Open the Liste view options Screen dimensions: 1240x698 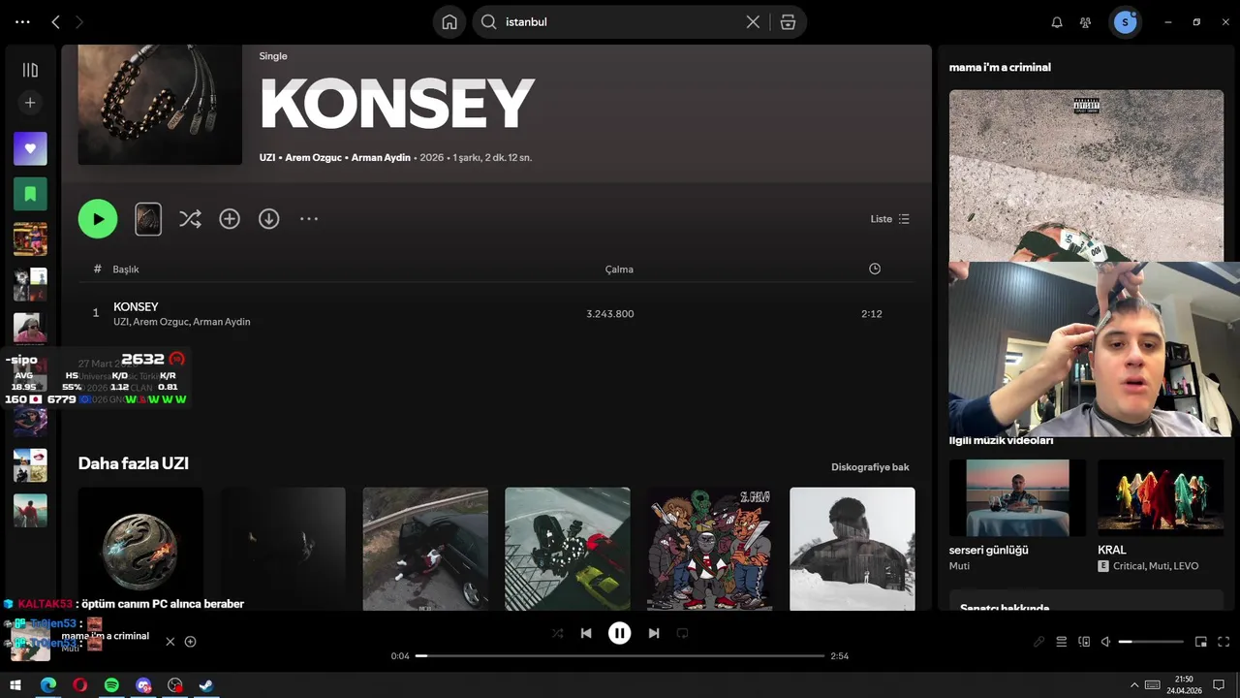(889, 219)
